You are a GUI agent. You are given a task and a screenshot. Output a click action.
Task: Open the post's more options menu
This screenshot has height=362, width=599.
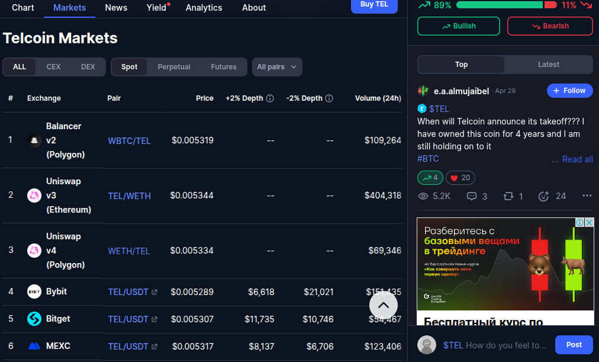tap(587, 196)
